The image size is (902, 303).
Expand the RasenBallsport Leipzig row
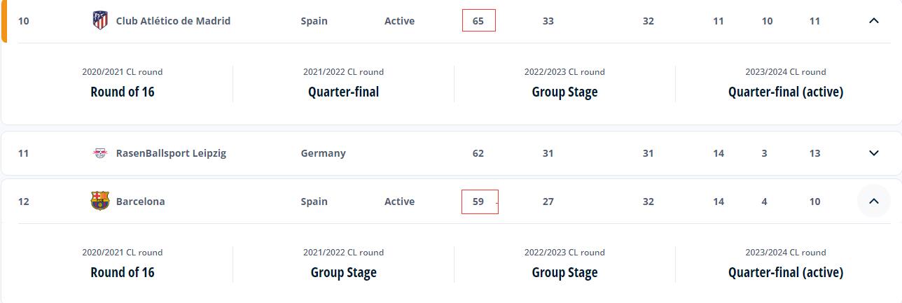pos(873,153)
